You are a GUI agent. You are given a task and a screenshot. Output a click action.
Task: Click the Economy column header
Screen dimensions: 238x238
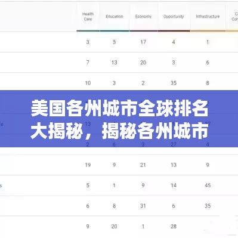click(143, 17)
